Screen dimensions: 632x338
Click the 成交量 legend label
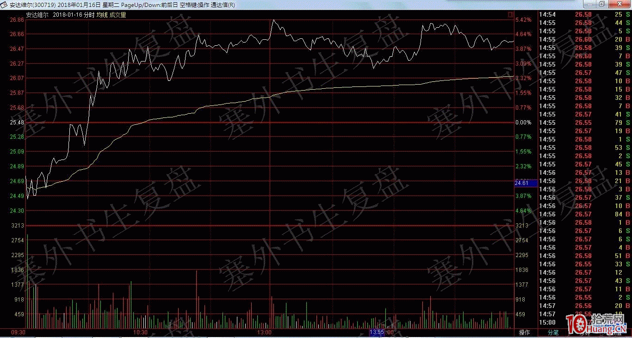click(118, 15)
